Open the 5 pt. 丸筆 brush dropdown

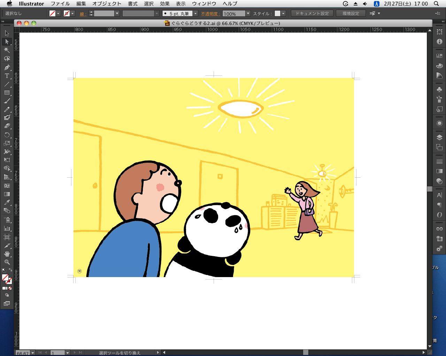[x=195, y=14]
